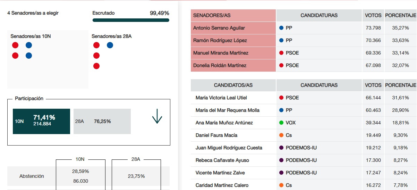Select the 28A participation tile showing 76,25%
417x190 pixels.
tap(102, 121)
